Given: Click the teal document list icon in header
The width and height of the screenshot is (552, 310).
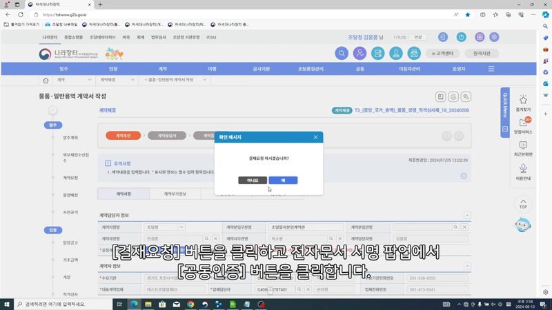Looking at the screenshot, I should (377, 54).
